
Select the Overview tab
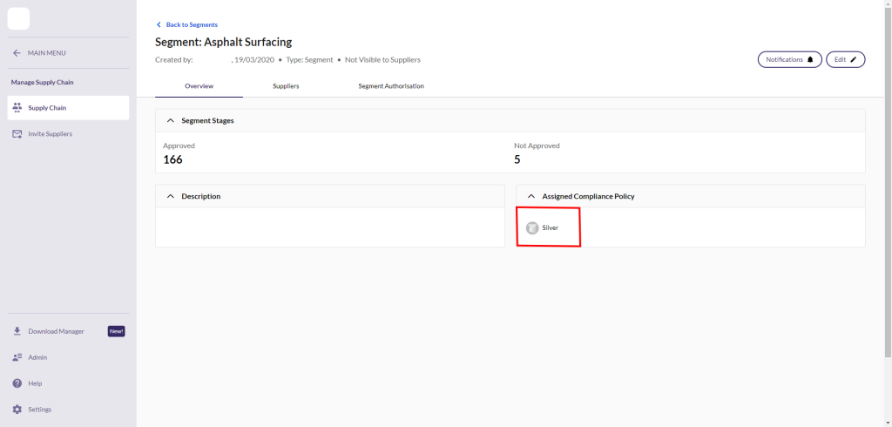click(199, 86)
